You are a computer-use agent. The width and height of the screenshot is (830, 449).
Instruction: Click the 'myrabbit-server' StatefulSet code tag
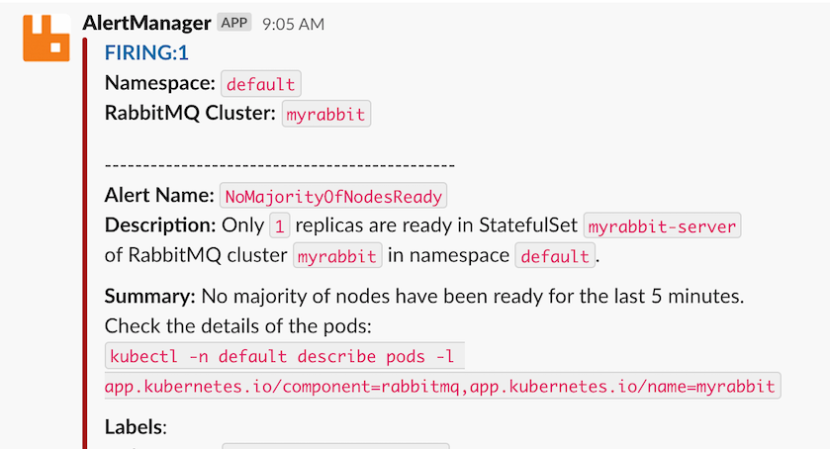[x=662, y=225]
